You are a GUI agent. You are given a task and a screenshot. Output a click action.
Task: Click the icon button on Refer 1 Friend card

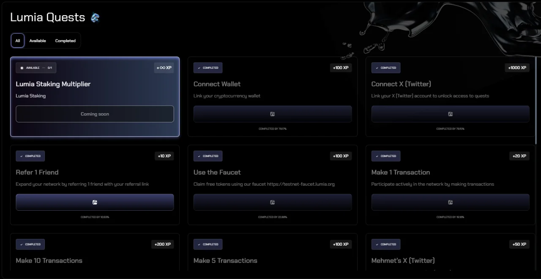pos(95,202)
